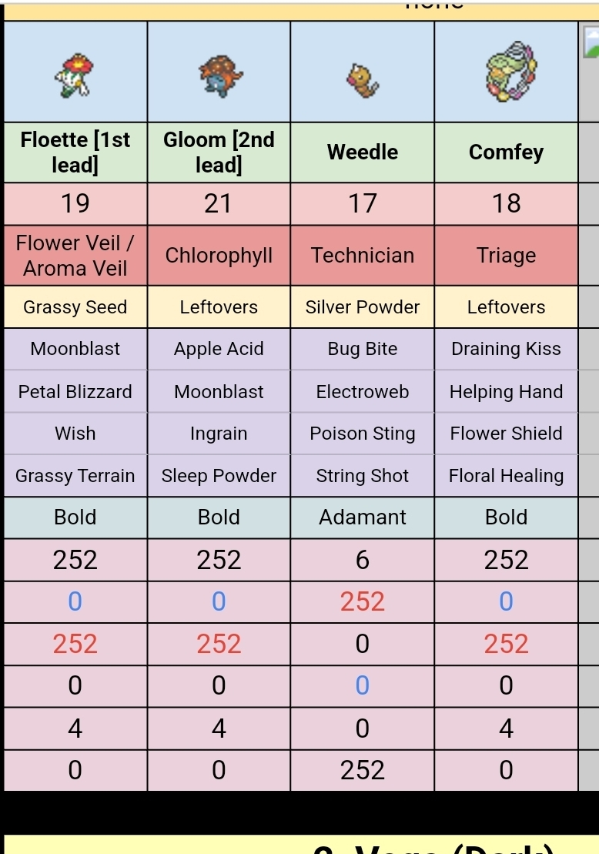Select the Silver Powder item cell
The width and height of the screenshot is (599, 854).
tap(363, 307)
